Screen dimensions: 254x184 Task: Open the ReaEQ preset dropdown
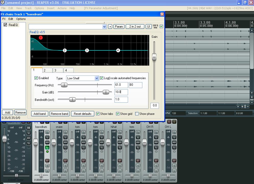click(x=104, y=27)
